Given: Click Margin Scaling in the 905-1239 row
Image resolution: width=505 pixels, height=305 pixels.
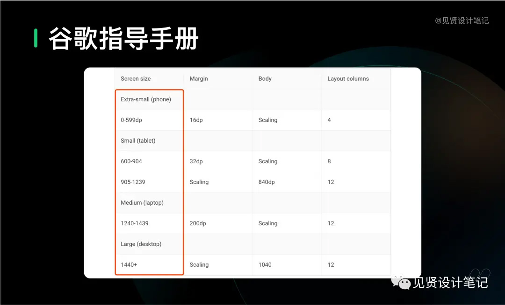Looking at the screenshot, I should (199, 182).
